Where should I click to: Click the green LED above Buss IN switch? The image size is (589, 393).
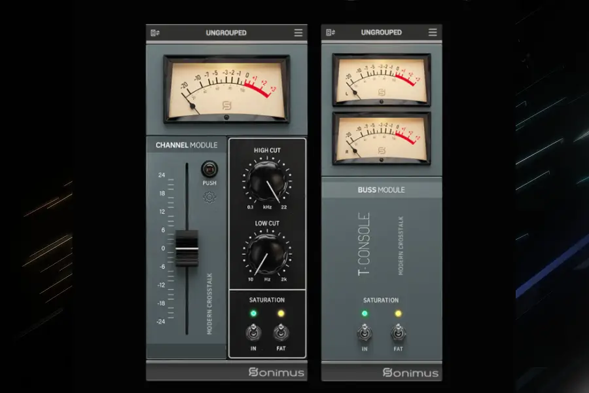pyautogui.click(x=365, y=313)
